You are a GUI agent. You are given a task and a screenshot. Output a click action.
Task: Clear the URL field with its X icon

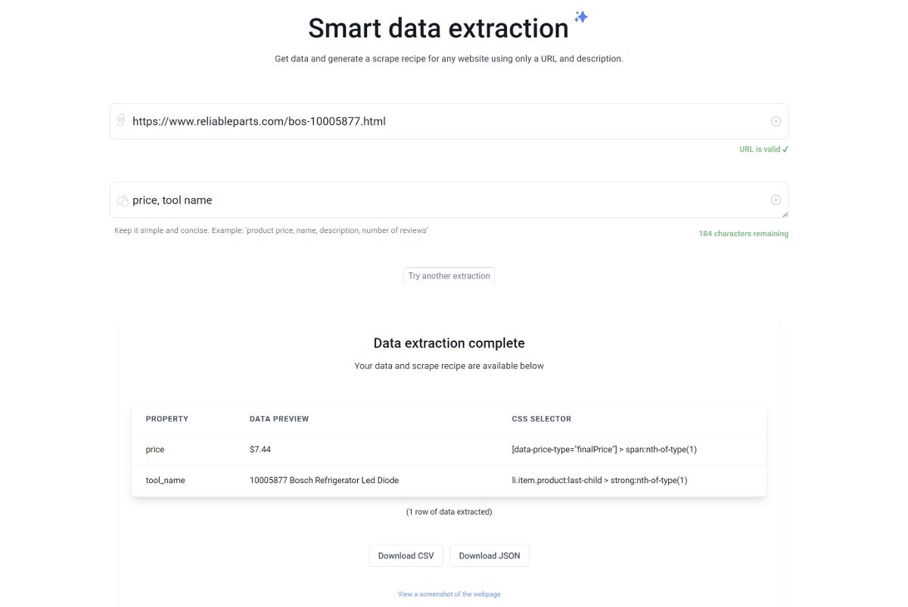(776, 121)
